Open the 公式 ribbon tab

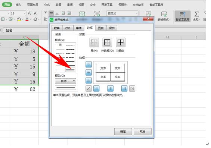(x=47, y=5)
